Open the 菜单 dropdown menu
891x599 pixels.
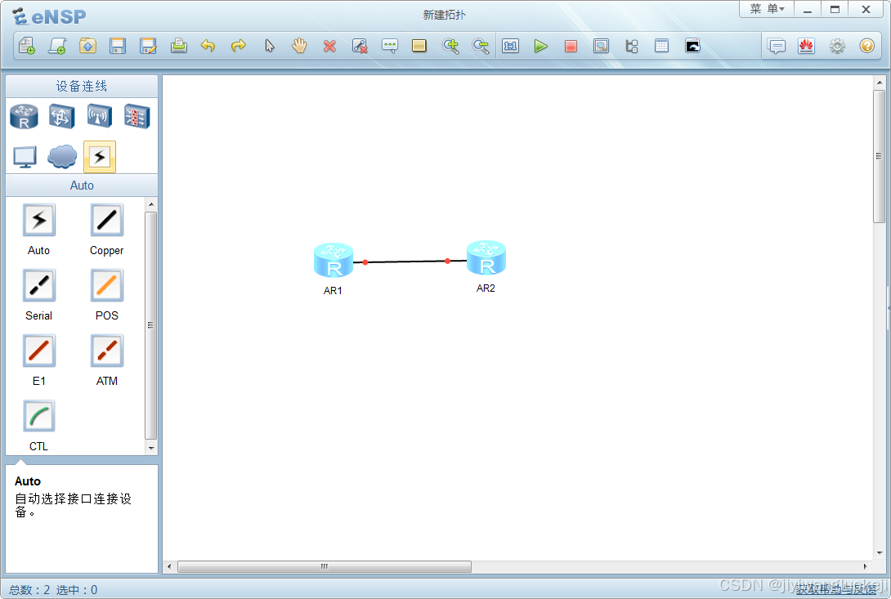click(767, 9)
